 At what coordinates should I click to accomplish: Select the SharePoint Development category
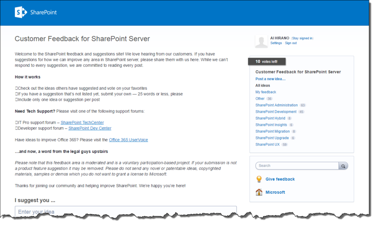click(276, 112)
